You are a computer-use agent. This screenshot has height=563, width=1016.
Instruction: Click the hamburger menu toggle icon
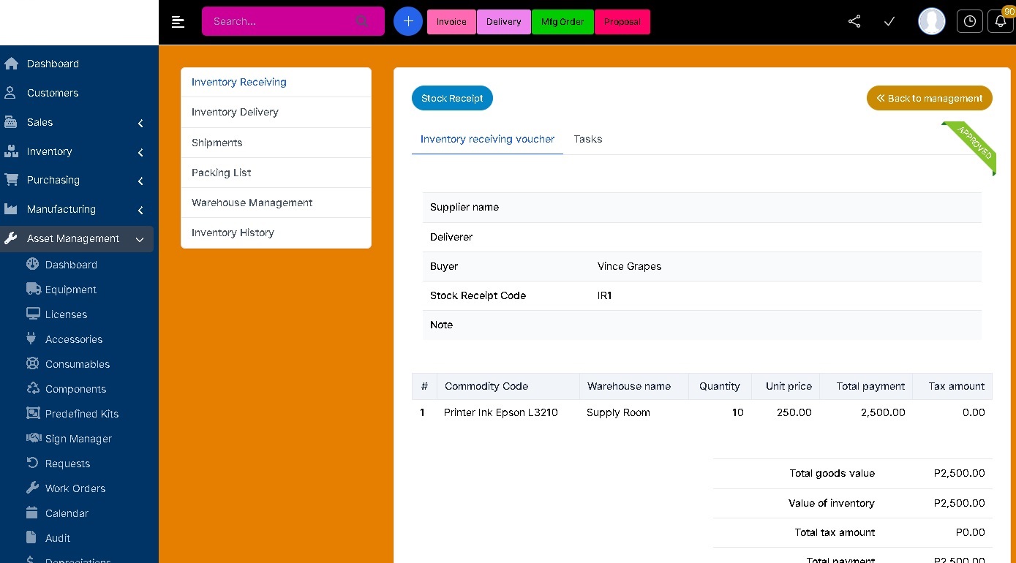click(x=178, y=22)
